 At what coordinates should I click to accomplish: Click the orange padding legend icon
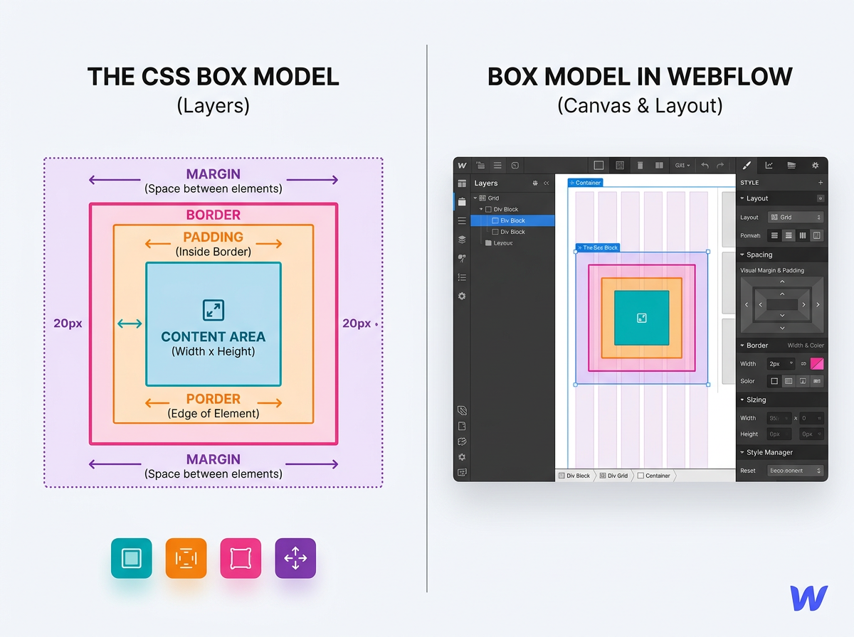click(x=186, y=558)
